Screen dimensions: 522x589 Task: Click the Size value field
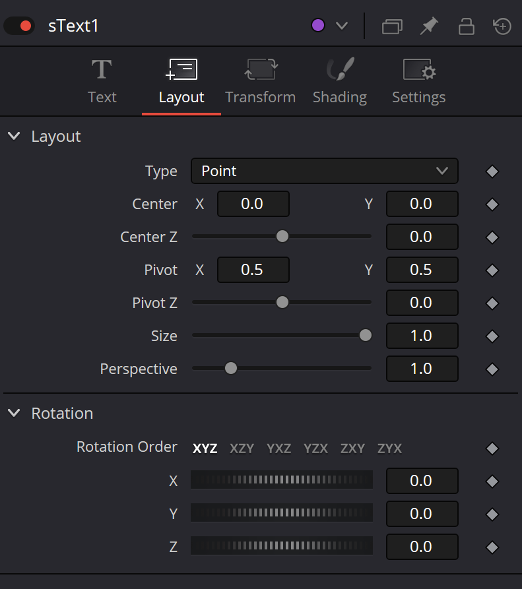click(422, 336)
